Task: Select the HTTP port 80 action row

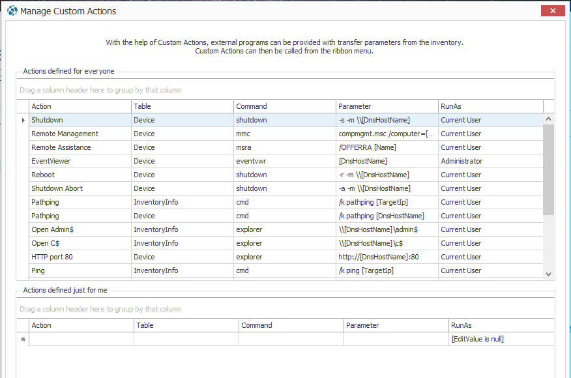Action: 52,257
